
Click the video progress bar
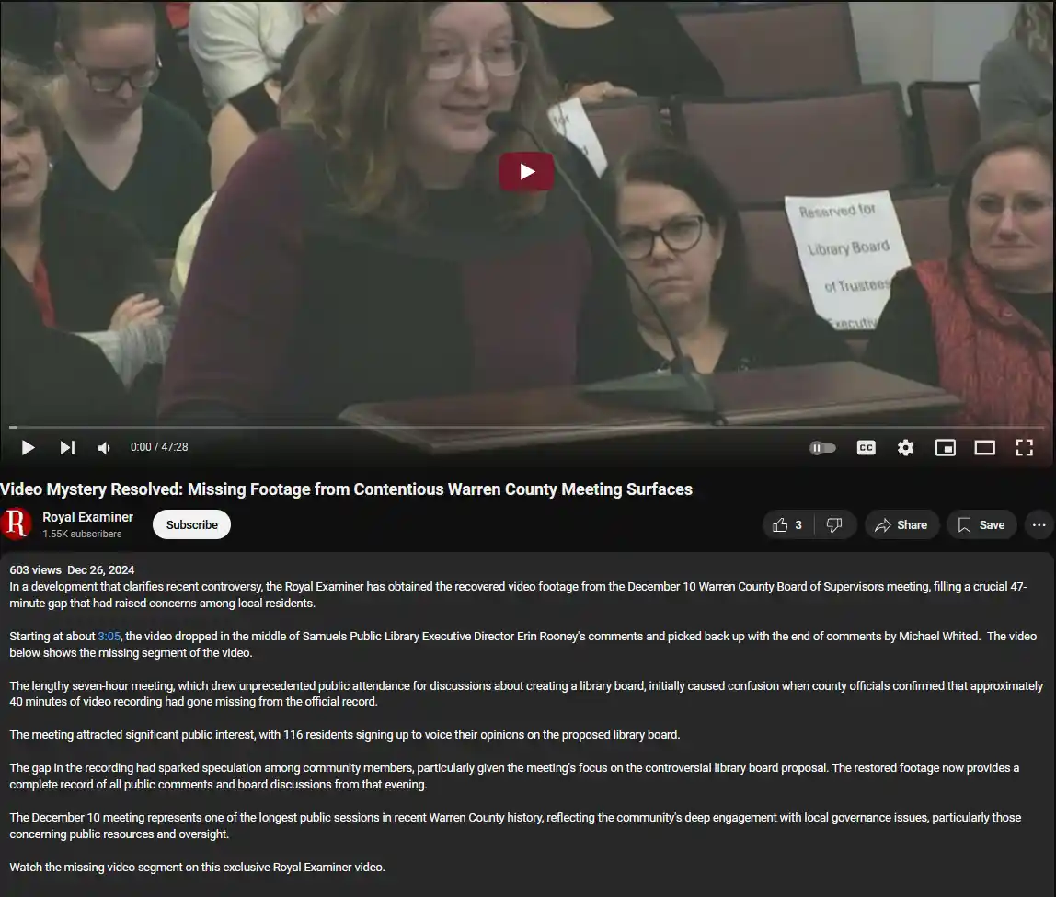pyautogui.click(x=527, y=427)
